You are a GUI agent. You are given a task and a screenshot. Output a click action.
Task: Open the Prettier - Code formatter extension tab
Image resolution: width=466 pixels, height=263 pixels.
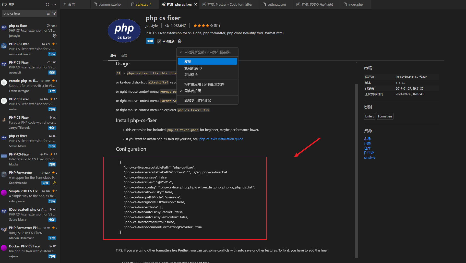pyautogui.click(x=229, y=4)
